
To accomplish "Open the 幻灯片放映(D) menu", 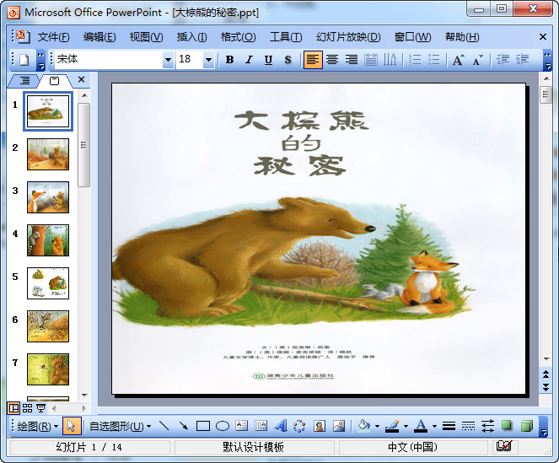I will (348, 37).
